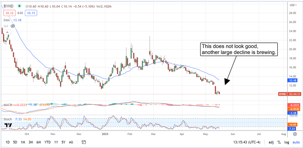Select the 1D time range
Viewport: 303px width, 148px height.
point(8,142)
